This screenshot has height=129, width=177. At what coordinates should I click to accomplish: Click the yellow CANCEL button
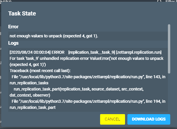tap(112, 119)
